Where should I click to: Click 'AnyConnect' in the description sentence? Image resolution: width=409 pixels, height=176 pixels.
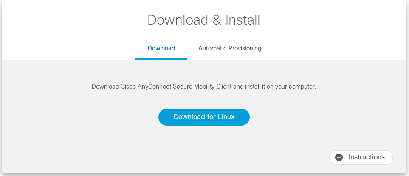155,87
